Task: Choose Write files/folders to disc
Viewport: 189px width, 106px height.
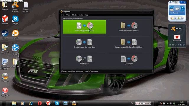Action: tap(128, 27)
